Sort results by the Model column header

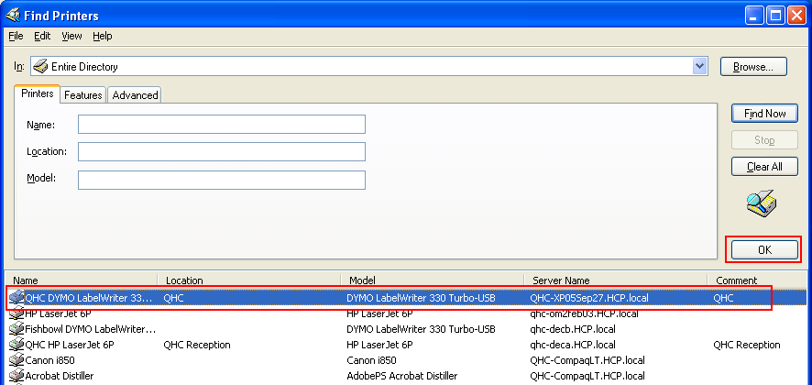[433, 280]
